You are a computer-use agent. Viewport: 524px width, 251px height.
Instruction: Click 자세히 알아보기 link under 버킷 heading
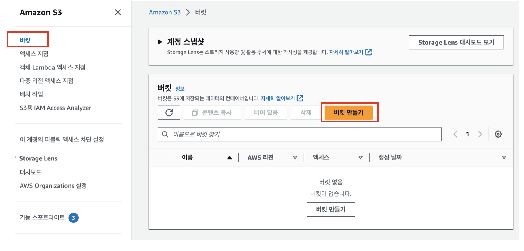tap(278, 98)
